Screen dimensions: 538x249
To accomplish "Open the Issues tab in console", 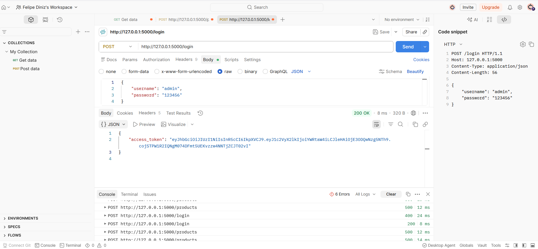I will point(150,194).
